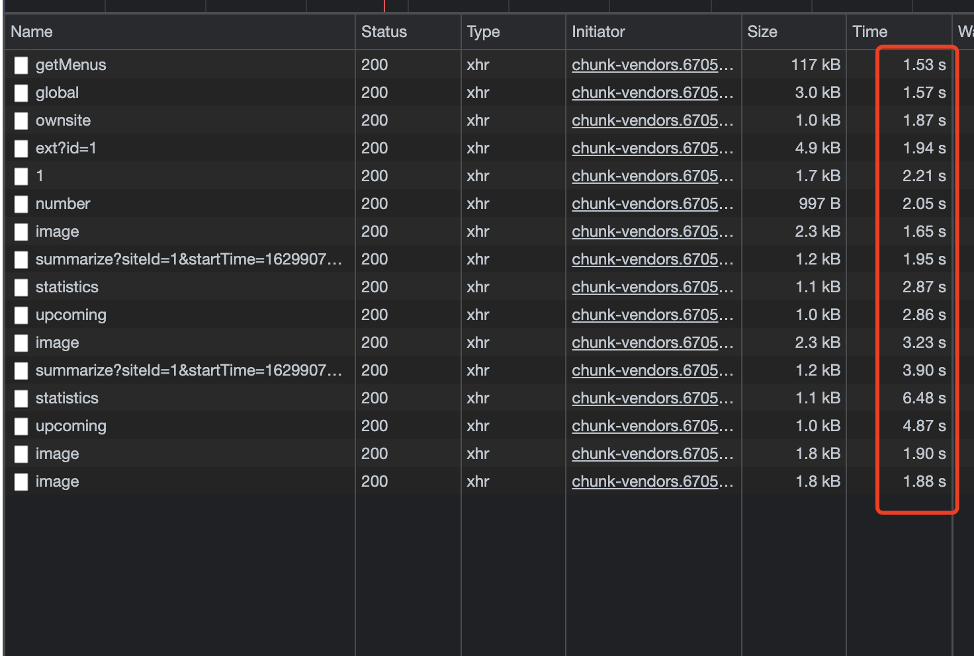
Task: Open chunk-vendors initiator link for getMenus
Action: click(652, 65)
